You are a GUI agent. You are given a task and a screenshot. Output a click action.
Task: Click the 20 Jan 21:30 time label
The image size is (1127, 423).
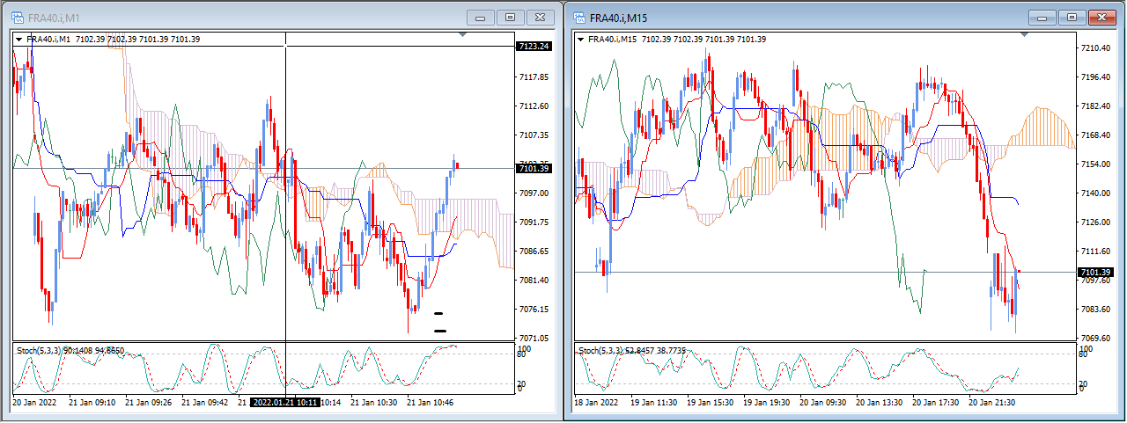(x=991, y=402)
